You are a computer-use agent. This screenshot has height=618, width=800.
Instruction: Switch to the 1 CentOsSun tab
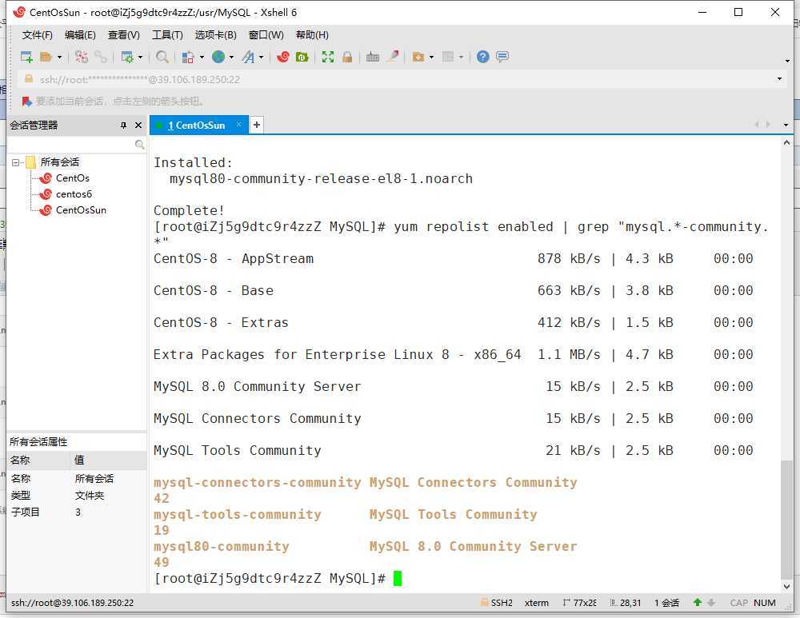tap(196, 126)
